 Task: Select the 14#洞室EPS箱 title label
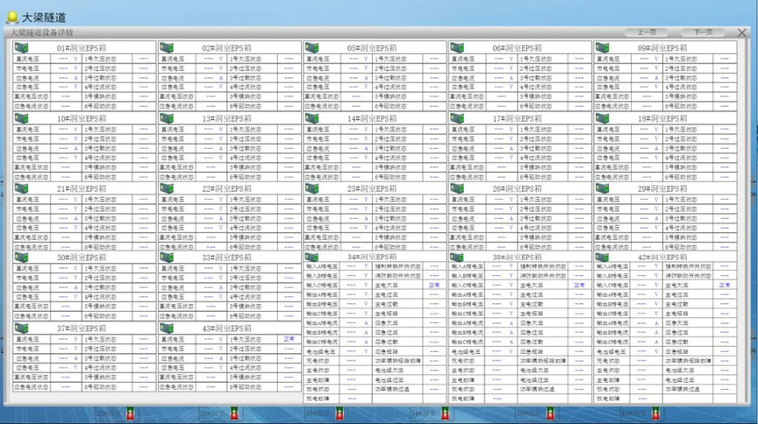[372, 118]
